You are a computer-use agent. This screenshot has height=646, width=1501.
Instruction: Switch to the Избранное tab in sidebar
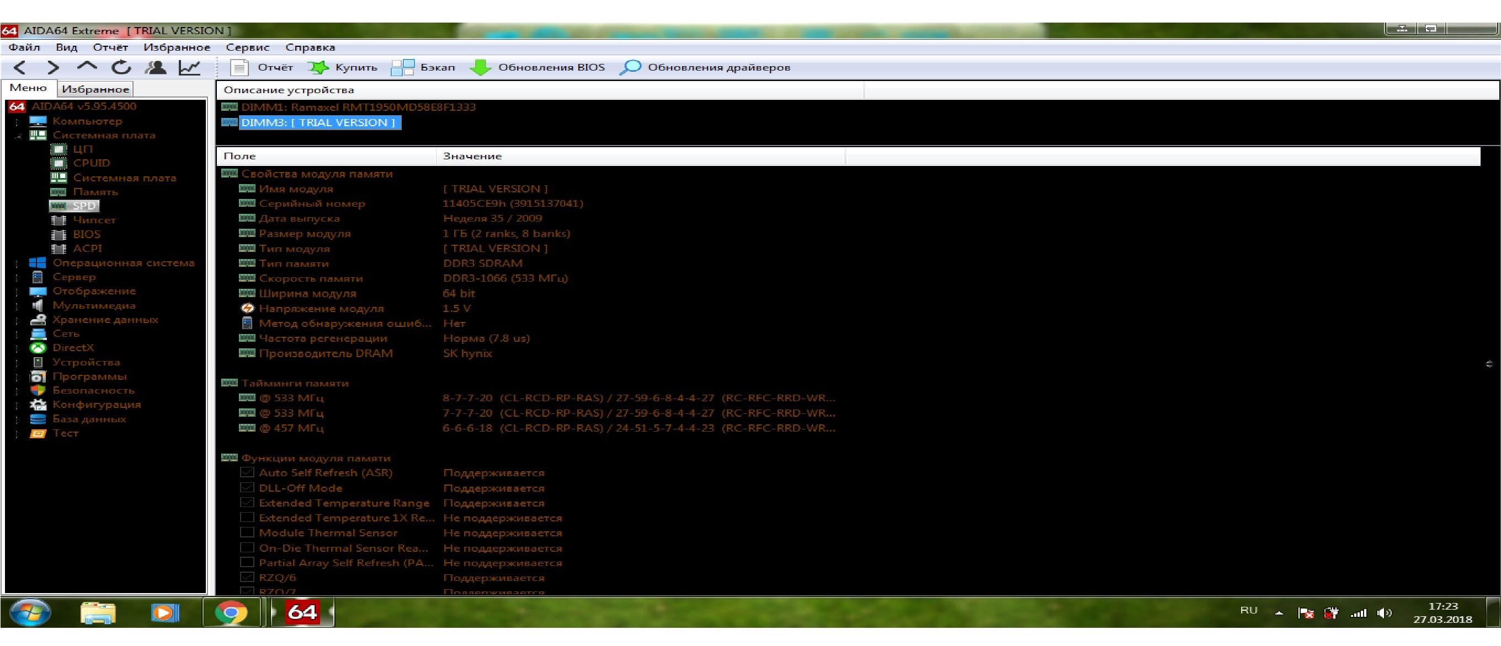point(95,89)
